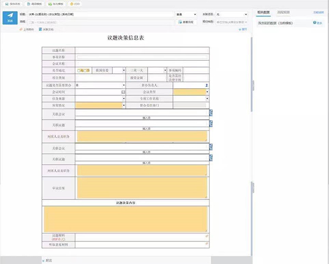The image size is (329, 264).
Task: Click the large 议题决策内容 text area
Action: (126, 219)
